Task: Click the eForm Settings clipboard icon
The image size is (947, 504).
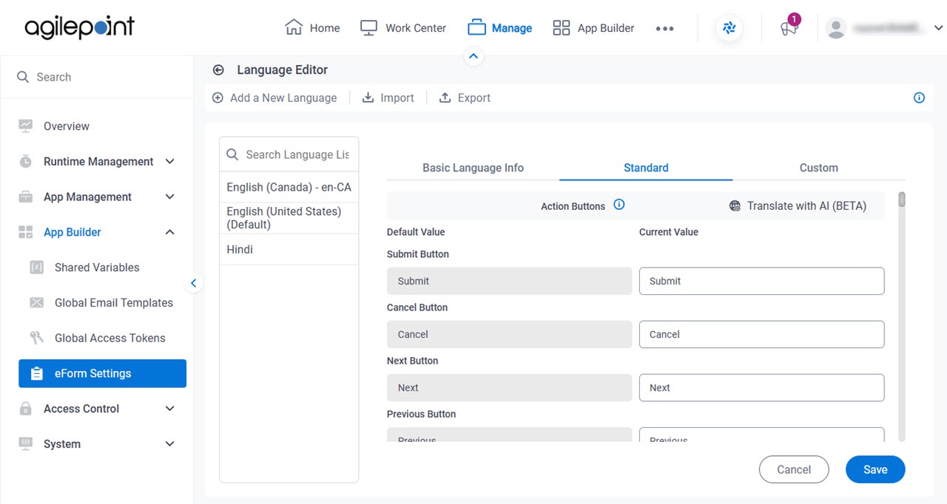Action: click(36, 373)
